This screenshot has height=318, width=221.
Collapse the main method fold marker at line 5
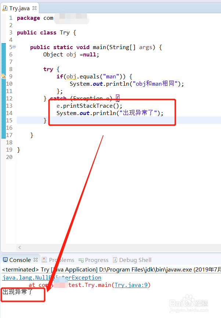pos(14,47)
